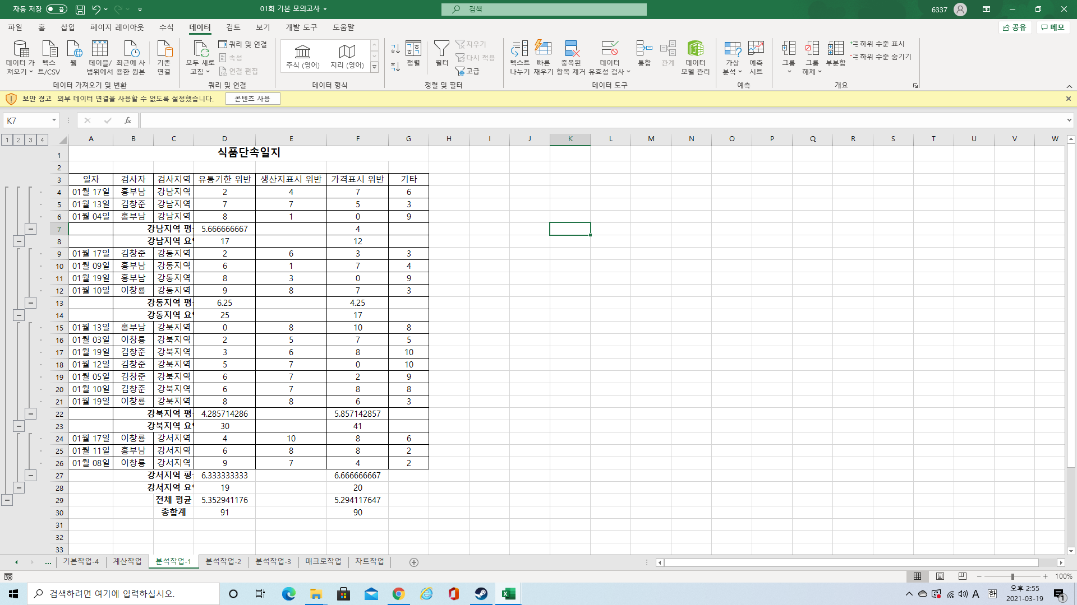Click the 공유 (Share) button
Viewport: 1077px width, 605px height.
(1015, 27)
